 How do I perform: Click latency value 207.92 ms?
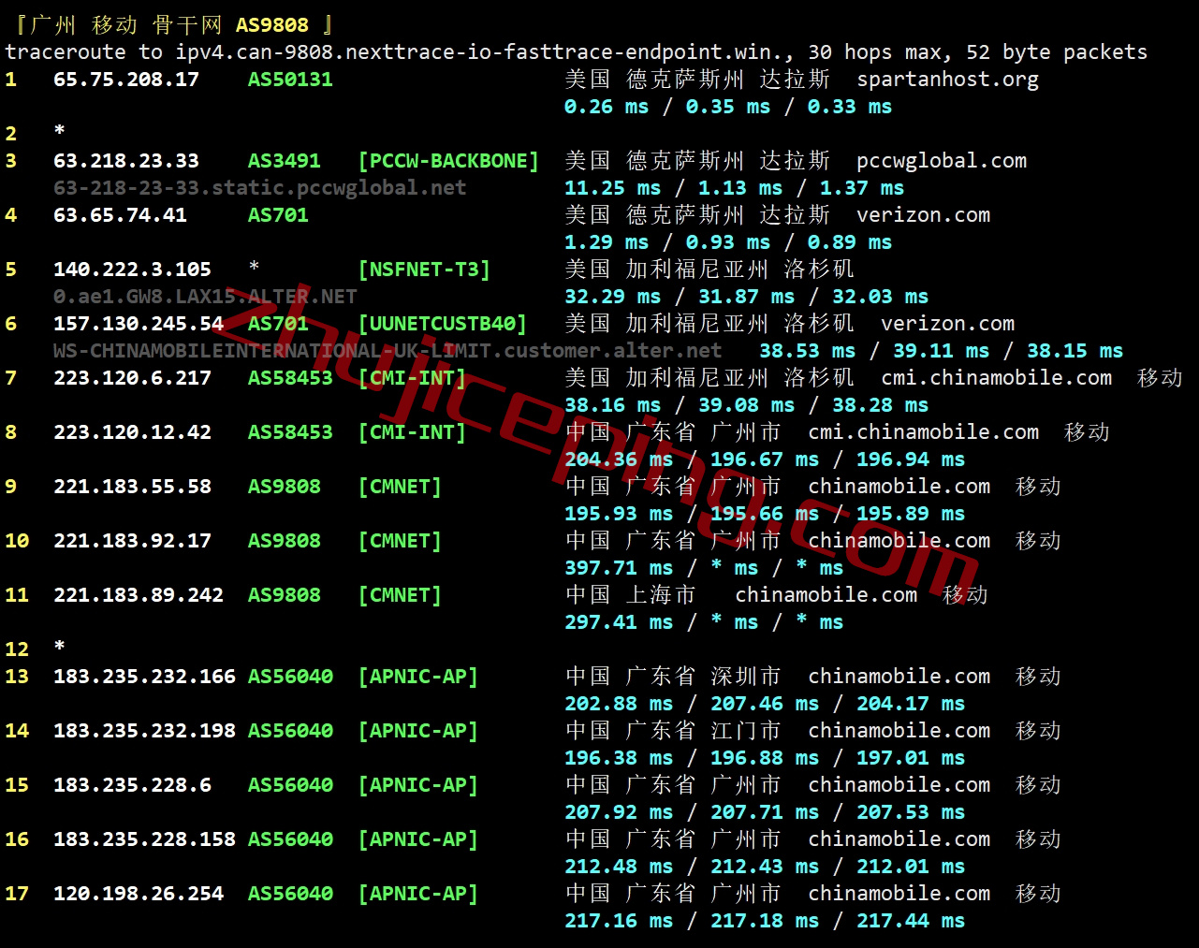coord(619,812)
